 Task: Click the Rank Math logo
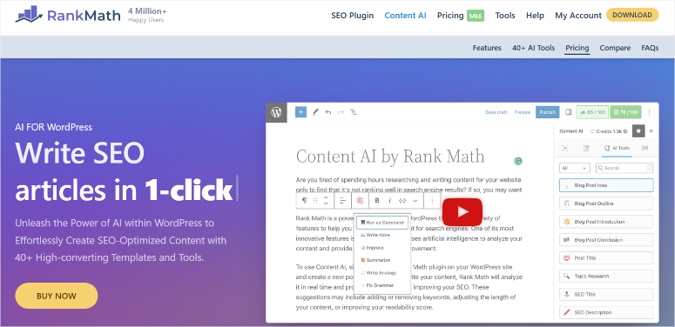(69, 16)
